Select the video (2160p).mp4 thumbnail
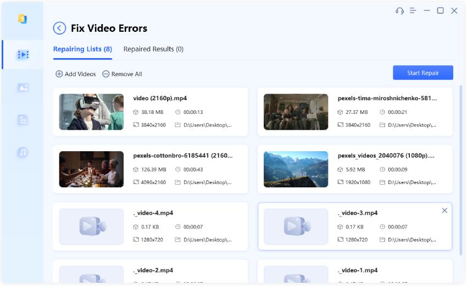 pos(91,112)
